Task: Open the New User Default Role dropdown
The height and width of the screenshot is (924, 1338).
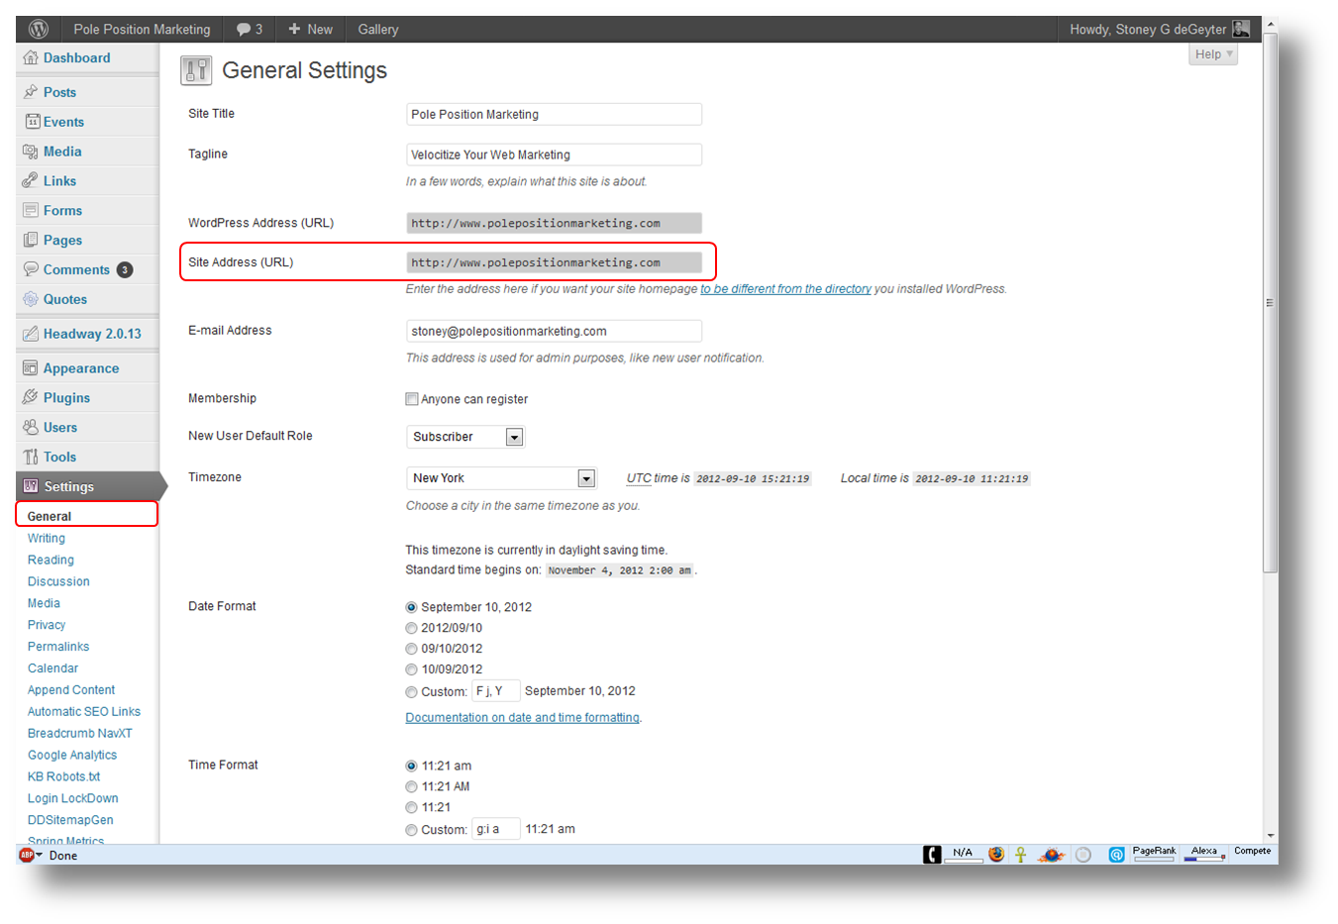Action: [x=465, y=437]
